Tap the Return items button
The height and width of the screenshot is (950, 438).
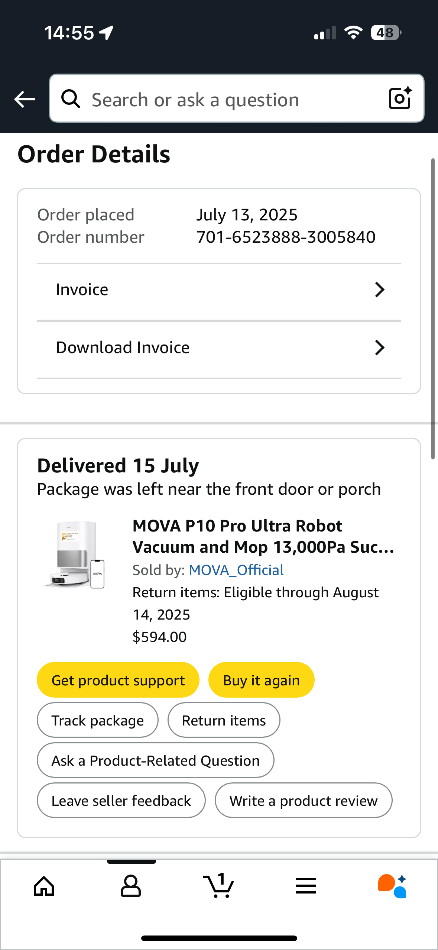coord(224,720)
